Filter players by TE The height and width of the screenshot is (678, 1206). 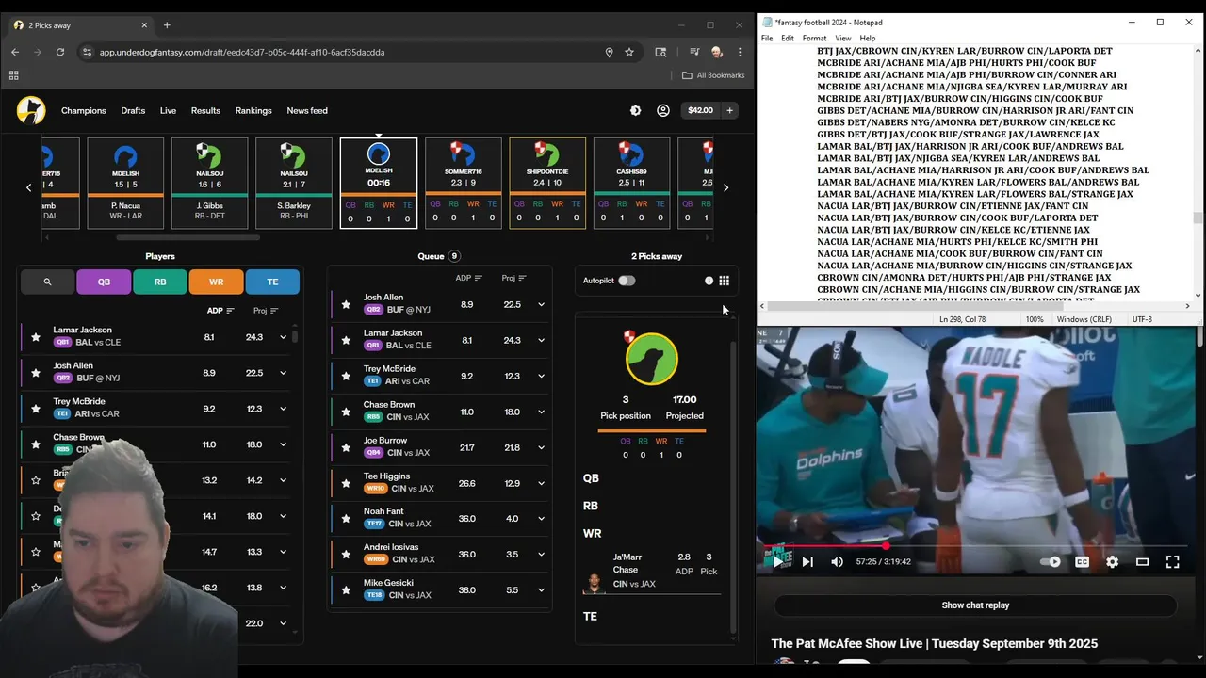(x=272, y=282)
